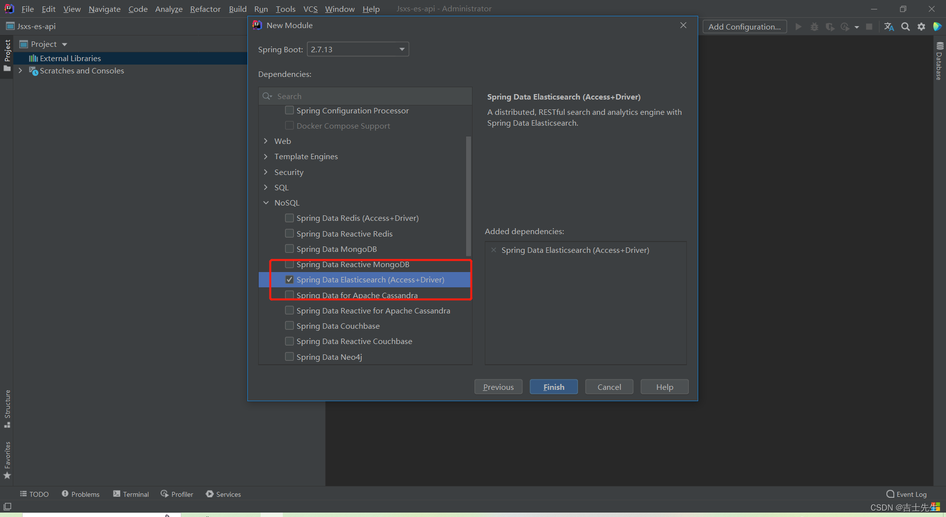Click the Run with Coverage icon
The width and height of the screenshot is (946, 517).
coord(830,27)
